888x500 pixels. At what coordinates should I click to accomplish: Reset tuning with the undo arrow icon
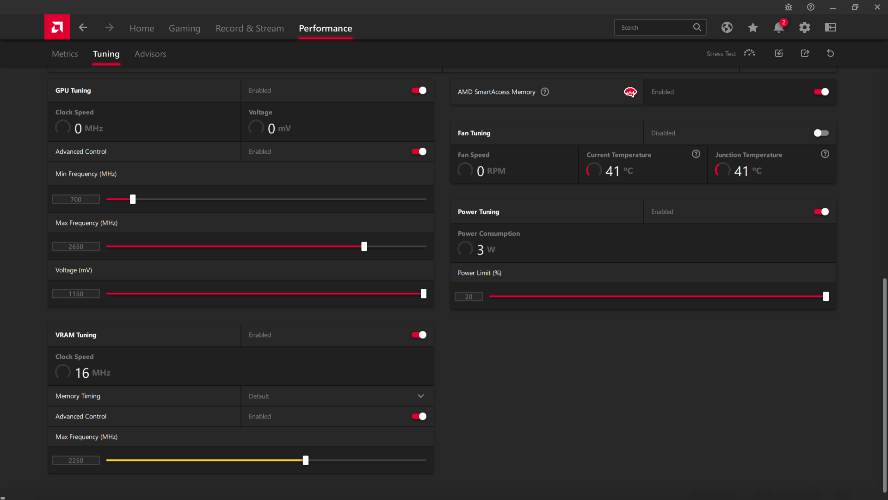point(831,53)
